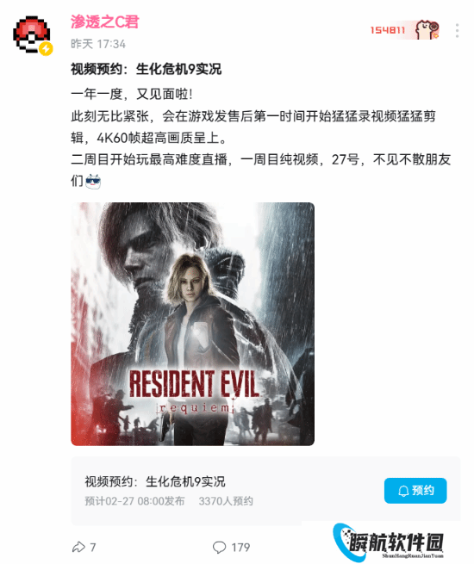Click the bold post title 视频预约：生化危机9实况
The height and width of the screenshot is (564, 474).
pyautogui.click(x=147, y=69)
